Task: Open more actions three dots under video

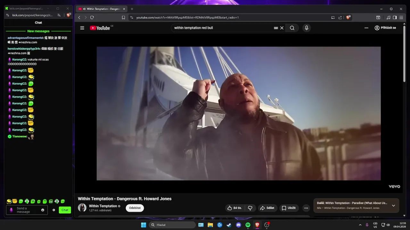Action: point(306,208)
